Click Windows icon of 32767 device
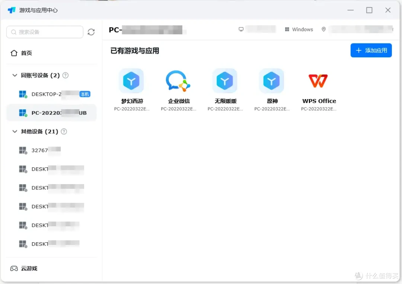402x284 pixels. point(23,151)
